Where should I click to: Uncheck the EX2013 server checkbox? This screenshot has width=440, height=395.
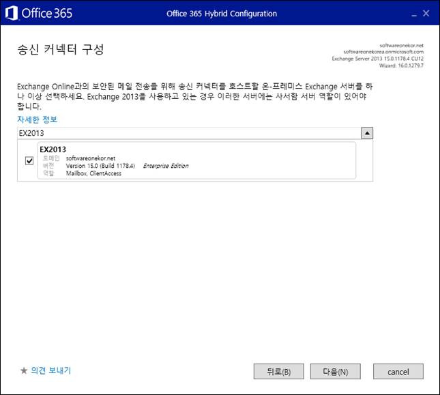[x=29, y=161]
